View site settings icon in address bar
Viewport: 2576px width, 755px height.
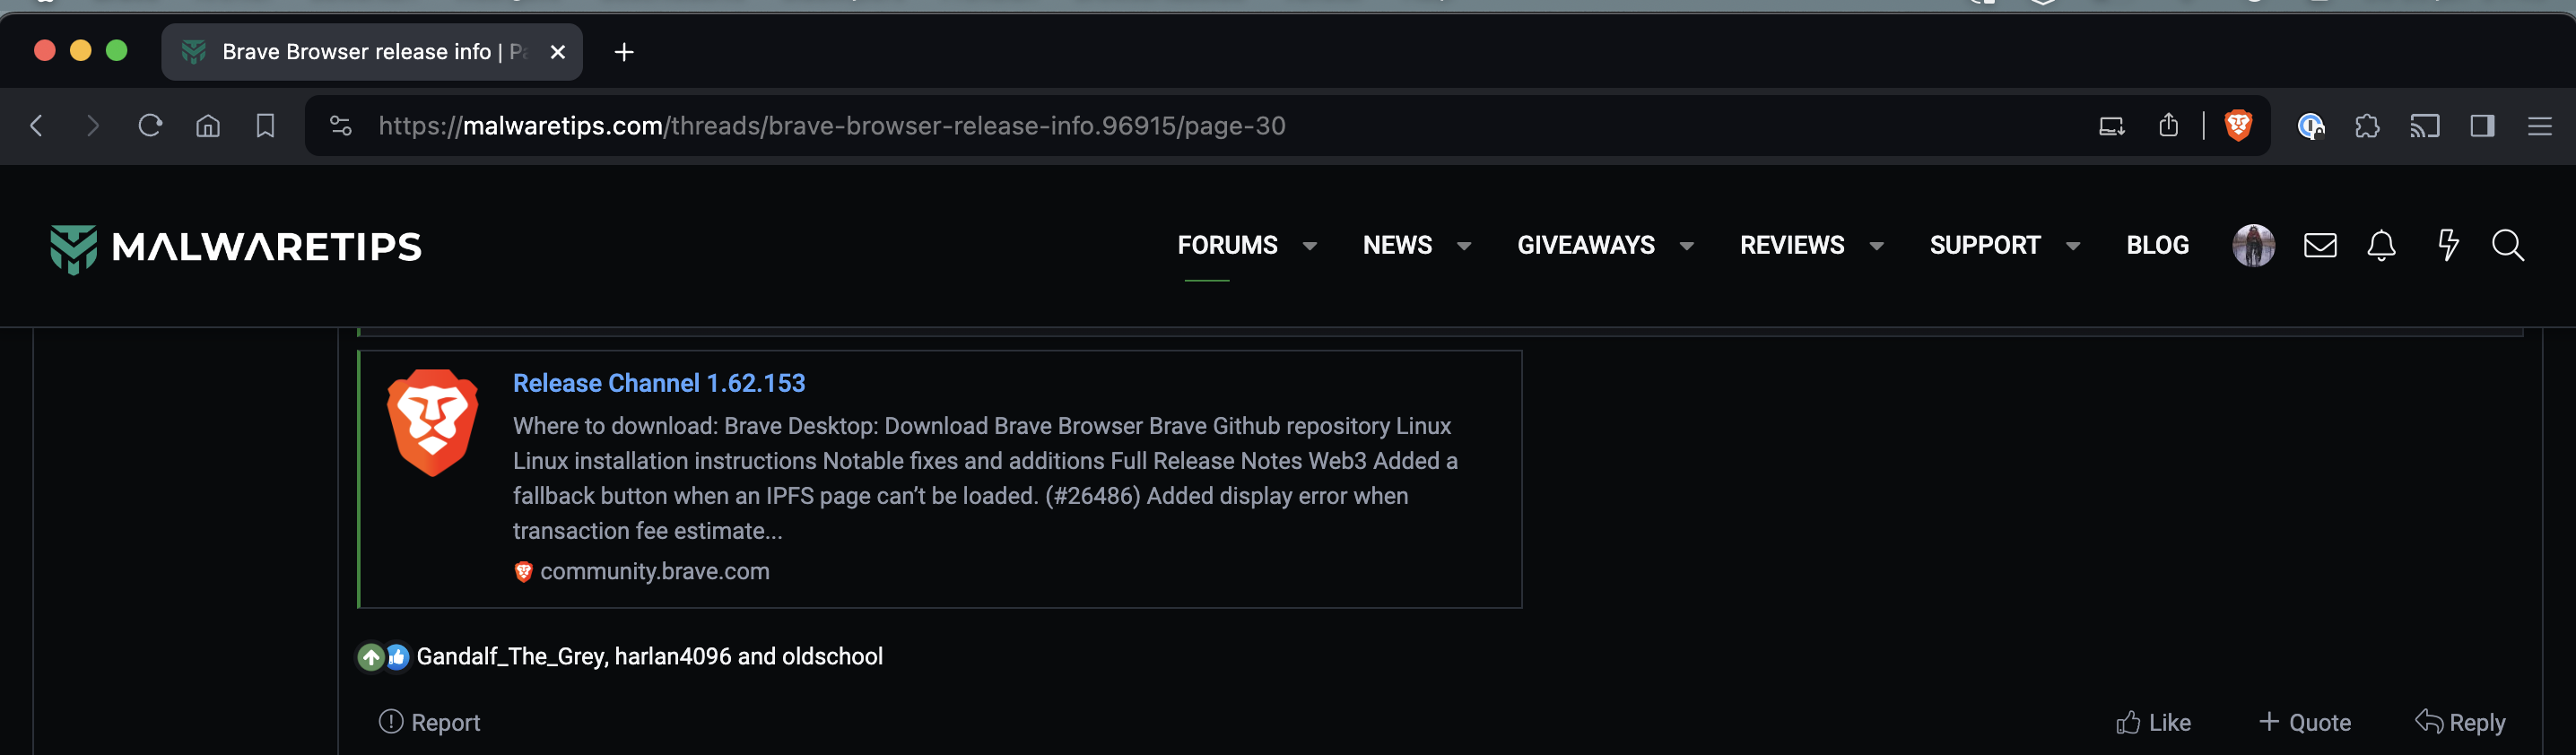[341, 126]
